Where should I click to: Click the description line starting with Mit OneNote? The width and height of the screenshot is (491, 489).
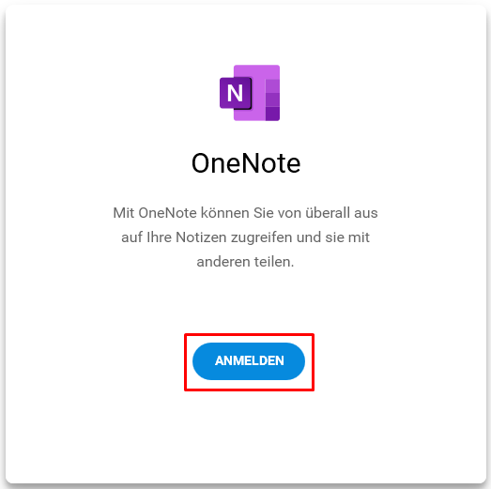[x=246, y=213]
